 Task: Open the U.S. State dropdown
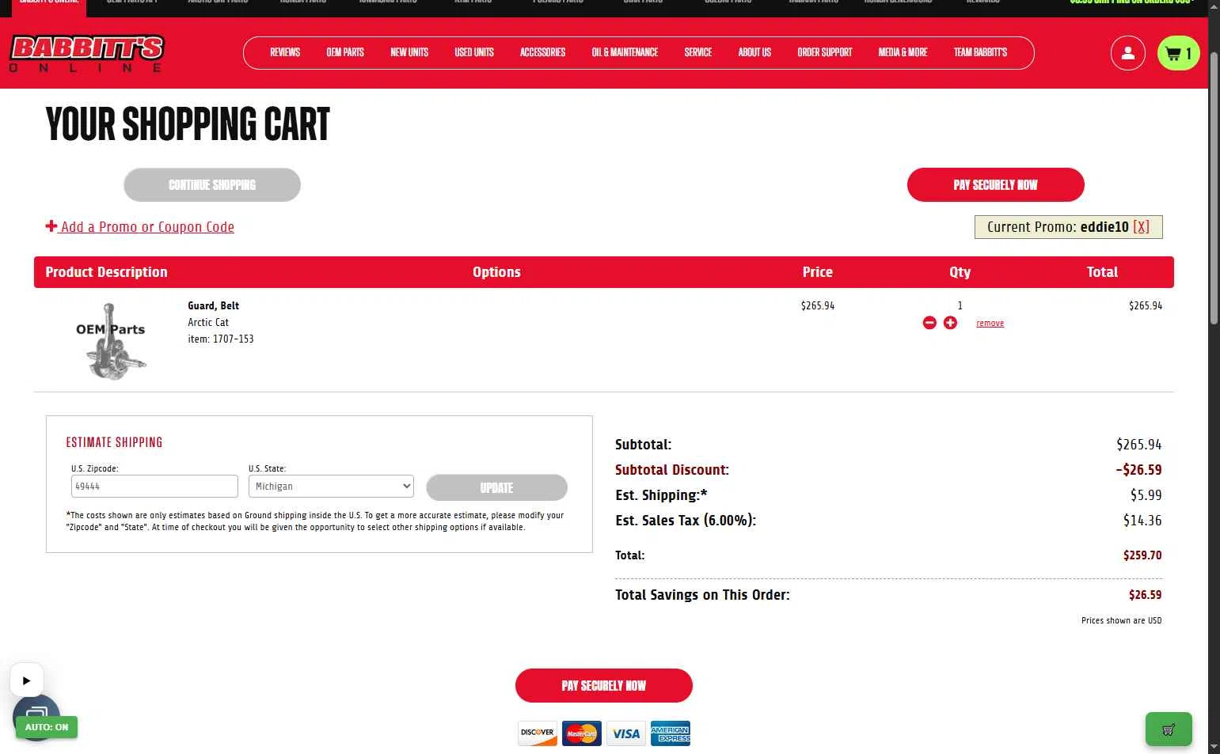click(331, 487)
